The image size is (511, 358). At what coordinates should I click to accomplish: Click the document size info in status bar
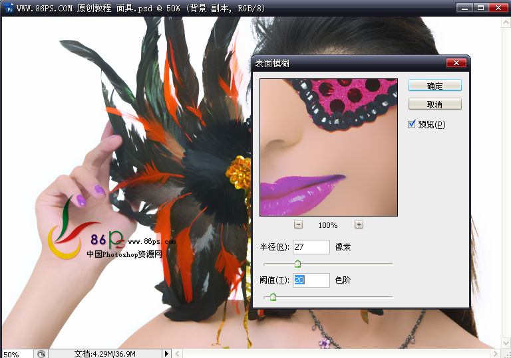(105, 353)
